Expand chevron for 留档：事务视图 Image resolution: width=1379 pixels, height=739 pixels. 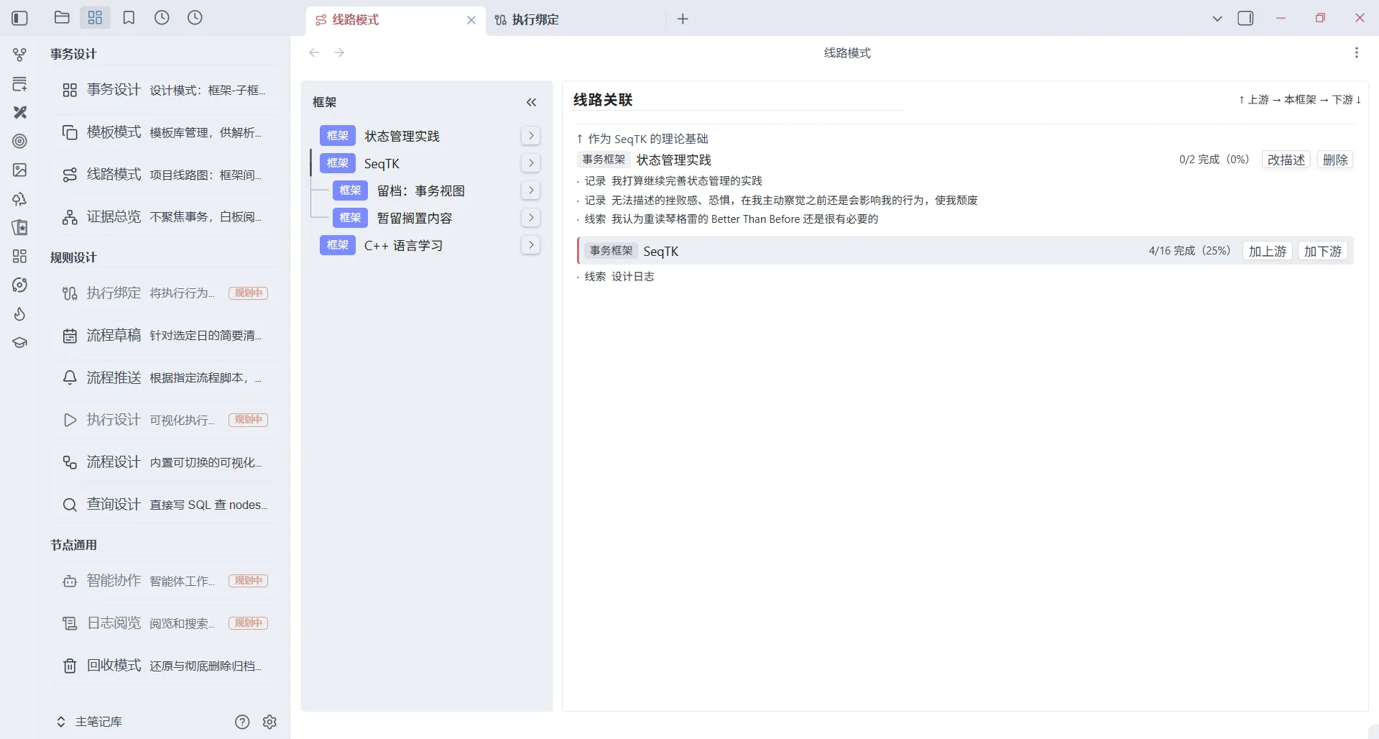(531, 190)
